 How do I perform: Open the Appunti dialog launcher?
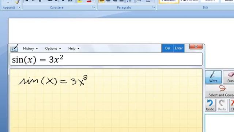point(19,7)
